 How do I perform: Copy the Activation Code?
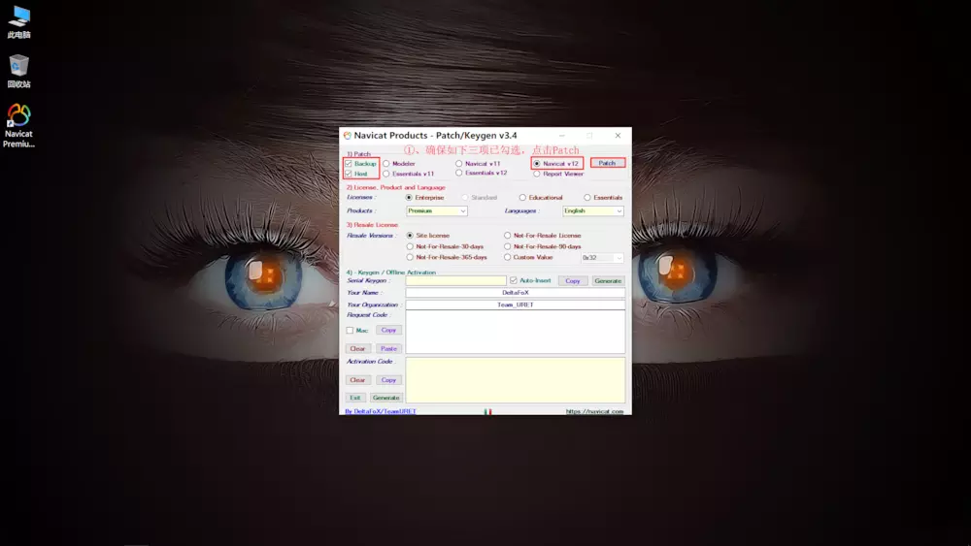[388, 379]
